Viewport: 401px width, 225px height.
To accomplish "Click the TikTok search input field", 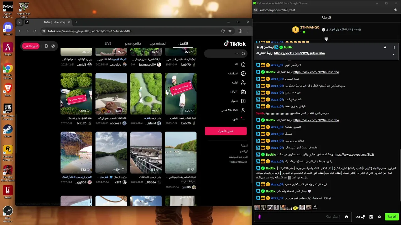I will tap(226, 53).
